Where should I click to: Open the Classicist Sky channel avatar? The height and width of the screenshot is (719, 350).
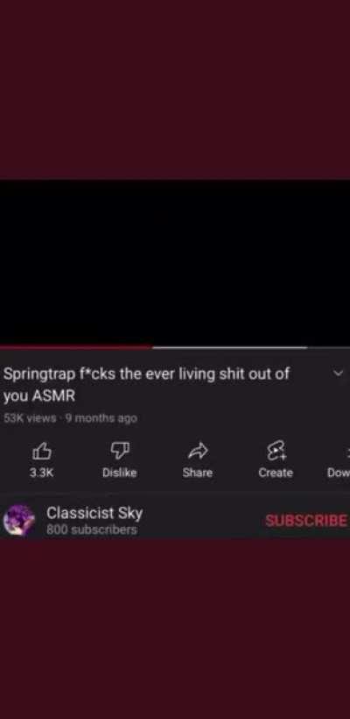point(18,521)
